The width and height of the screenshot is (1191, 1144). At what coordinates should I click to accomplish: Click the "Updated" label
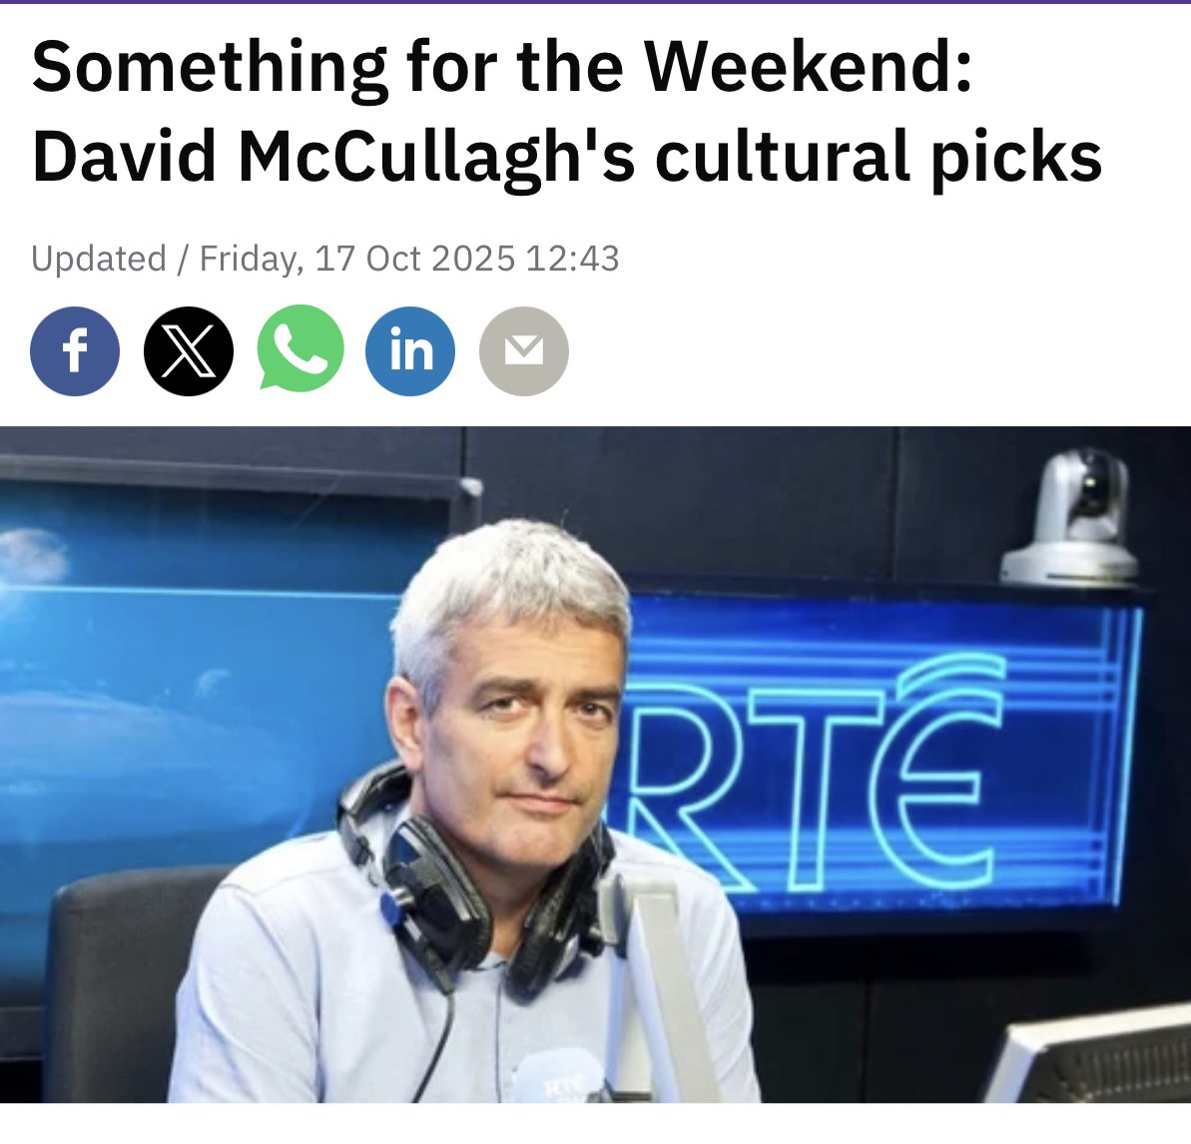coord(99,259)
